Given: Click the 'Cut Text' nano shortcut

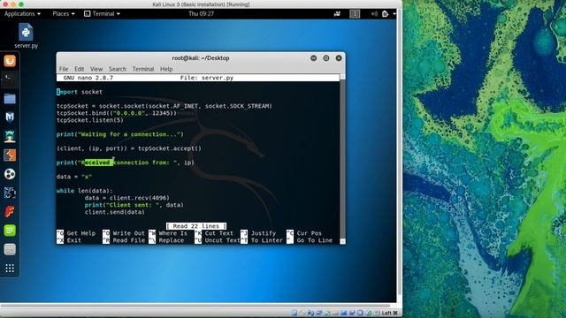Looking at the screenshot, I should 214,233.
